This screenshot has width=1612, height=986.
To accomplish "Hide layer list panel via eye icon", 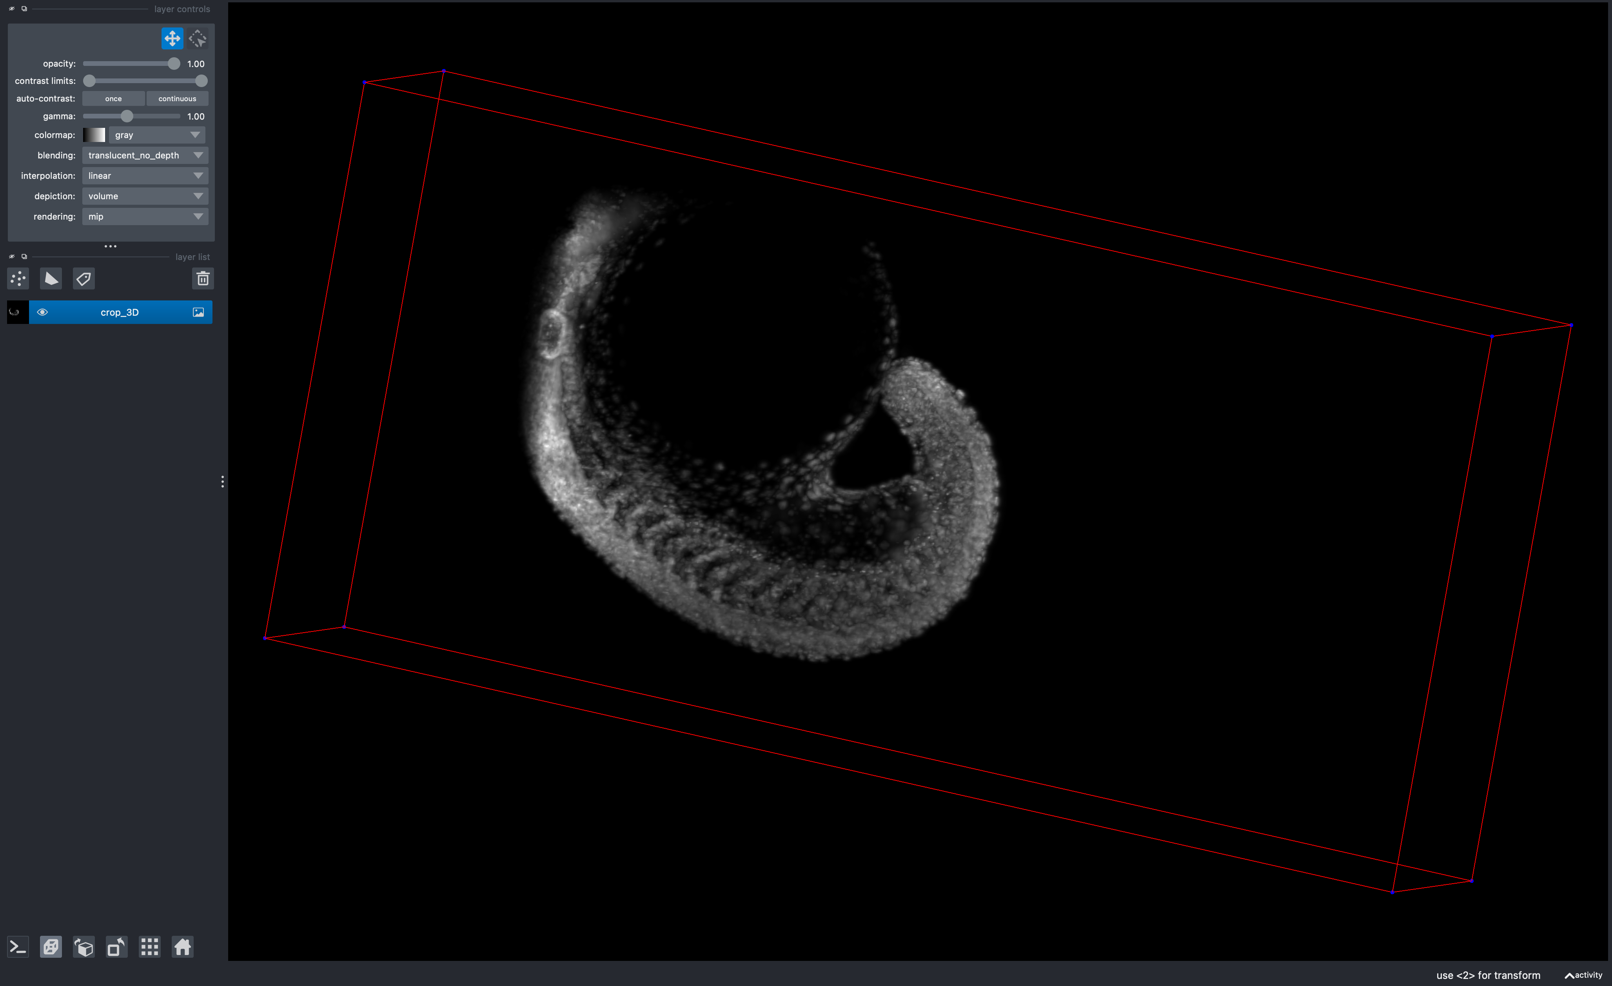I will point(12,257).
